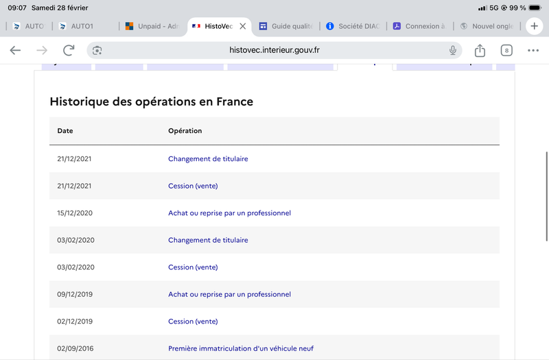Close the HistoVec tab
Screen dimensions: 549x360
tap(242, 26)
